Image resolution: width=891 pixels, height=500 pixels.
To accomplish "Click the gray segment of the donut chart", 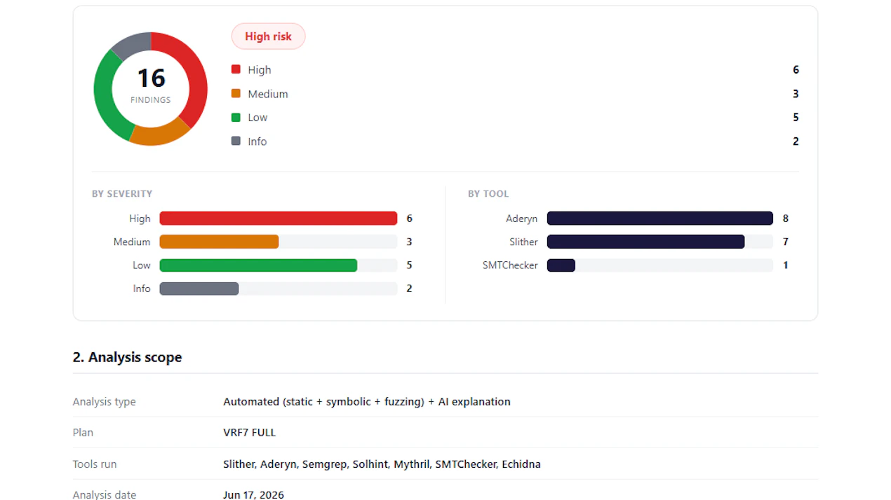I will 133,44.
